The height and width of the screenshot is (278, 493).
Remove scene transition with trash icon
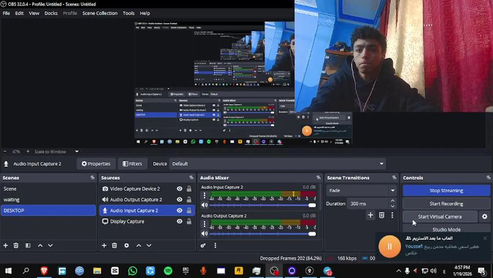pyautogui.click(x=382, y=215)
